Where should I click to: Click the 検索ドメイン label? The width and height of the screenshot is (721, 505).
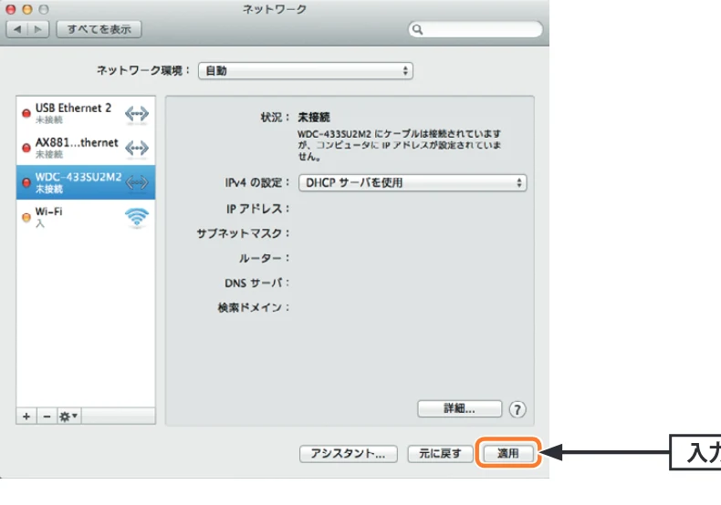coord(254,307)
